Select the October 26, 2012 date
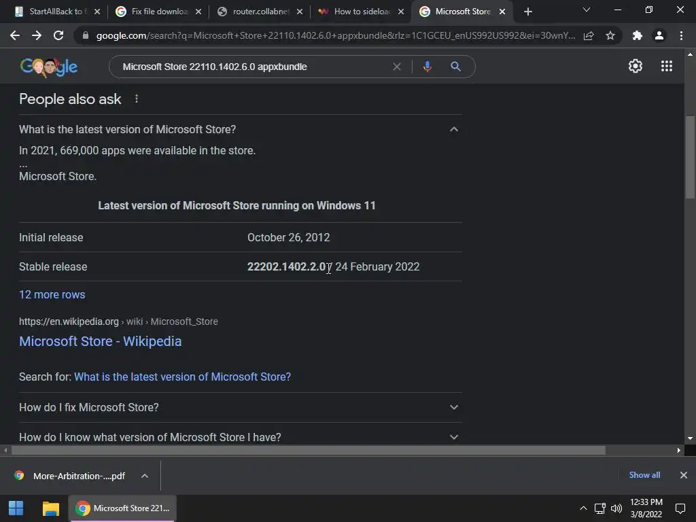The height and width of the screenshot is (522, 696). [288, 237]
